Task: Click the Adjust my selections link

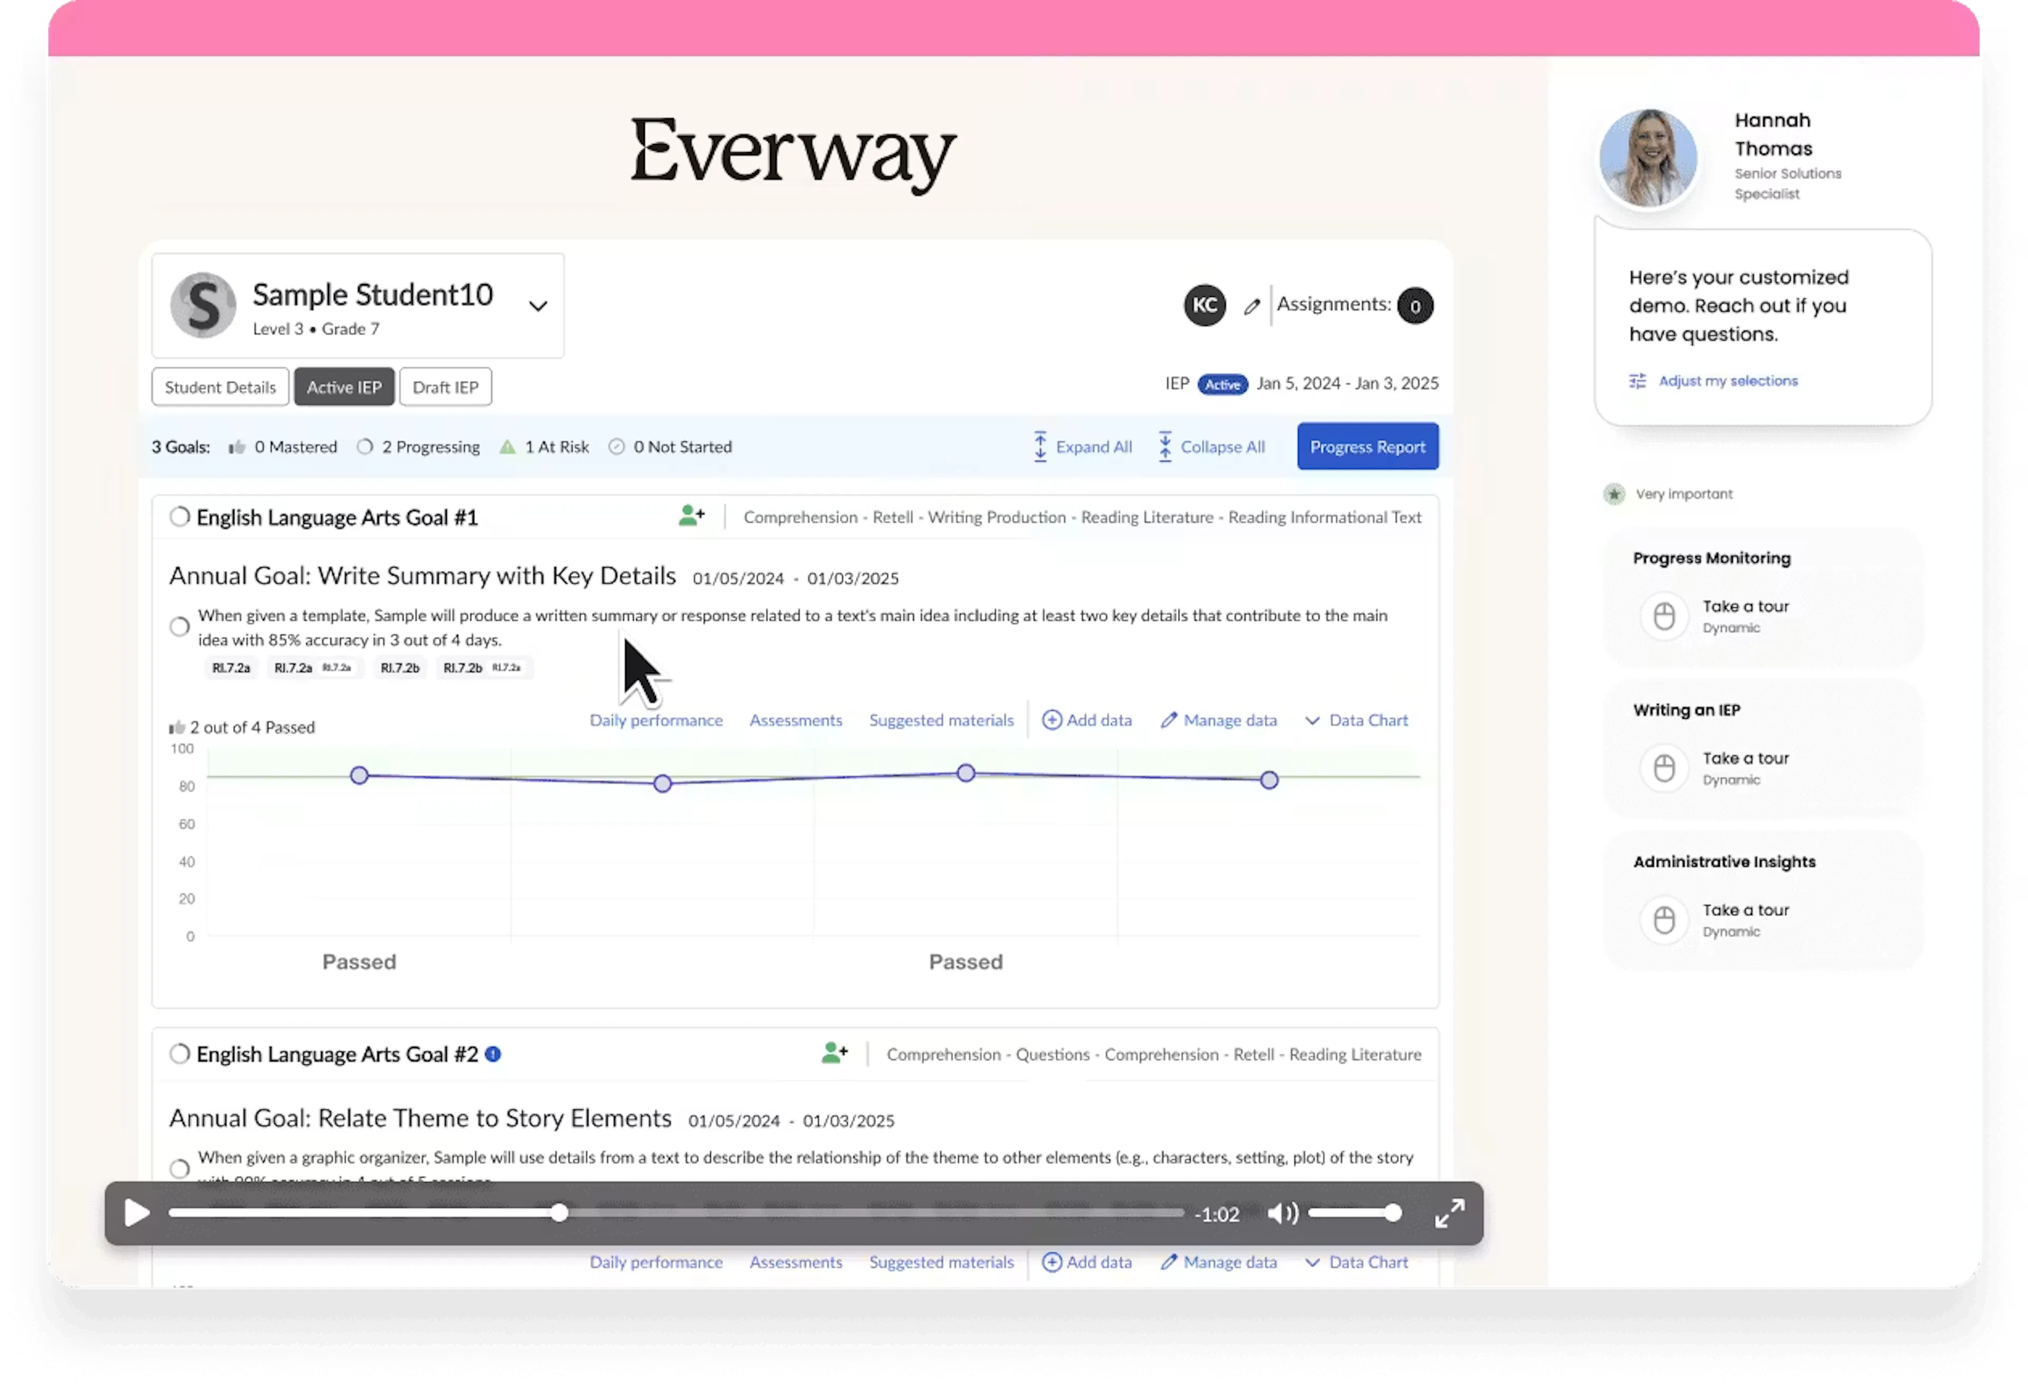Action: (x=1728, y=381)
